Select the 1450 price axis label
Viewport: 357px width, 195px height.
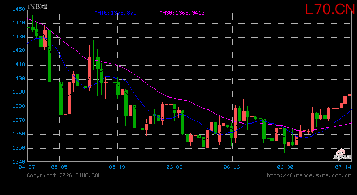pyautogui.click(x=19, y=9)
